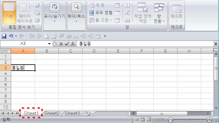This screenshot has height=123, width=219.
Task: Switch to 기본 (Normal) workbook view
Action: coord(9,13)
